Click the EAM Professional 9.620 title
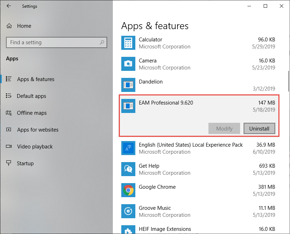290x234 pixels. click(166, 102)
